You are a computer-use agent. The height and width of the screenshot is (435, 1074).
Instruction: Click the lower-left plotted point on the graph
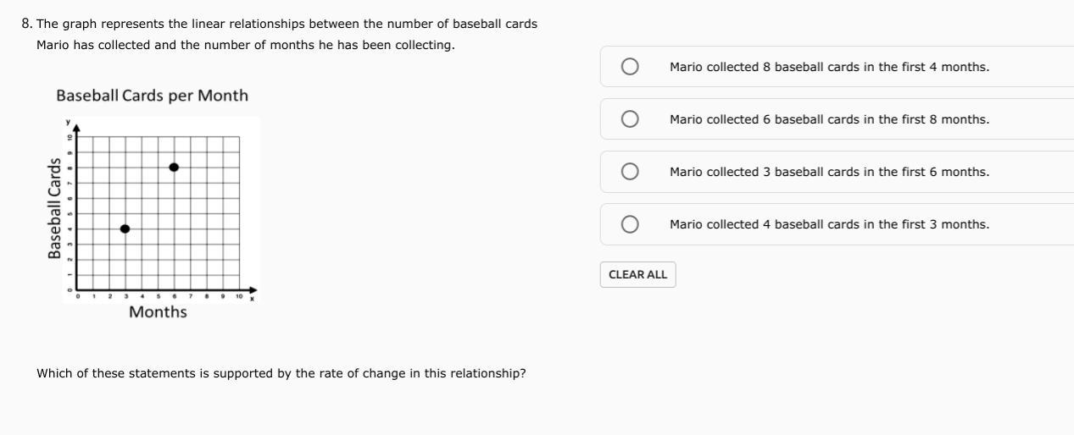click(125, 229)
